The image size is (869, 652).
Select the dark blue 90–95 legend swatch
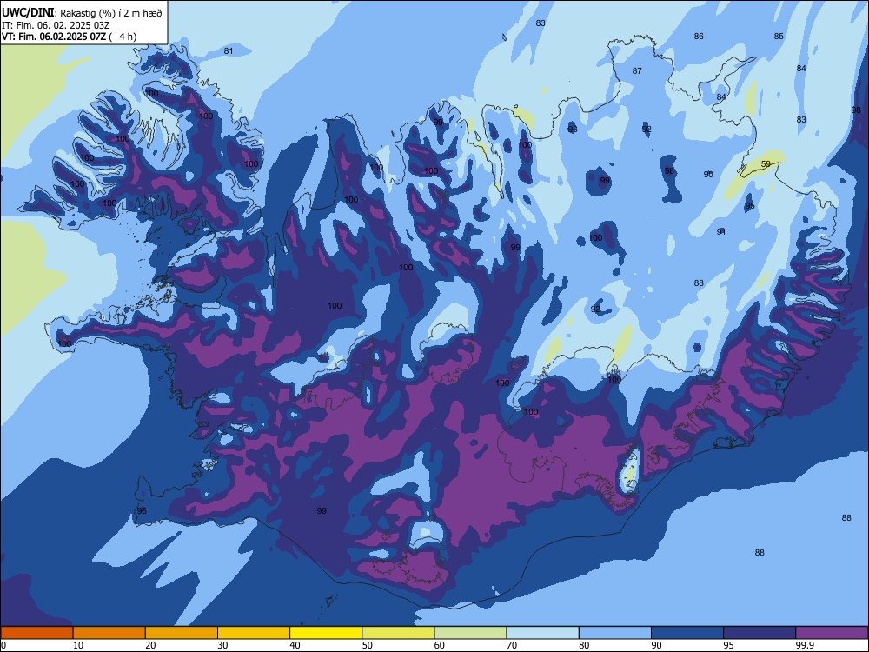[687, 633]
